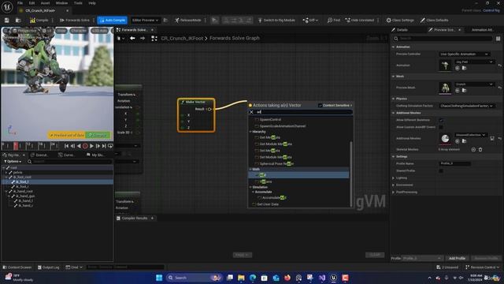
Task: Click the Find magnifier button in toolbar
Action: pos(334,21)
